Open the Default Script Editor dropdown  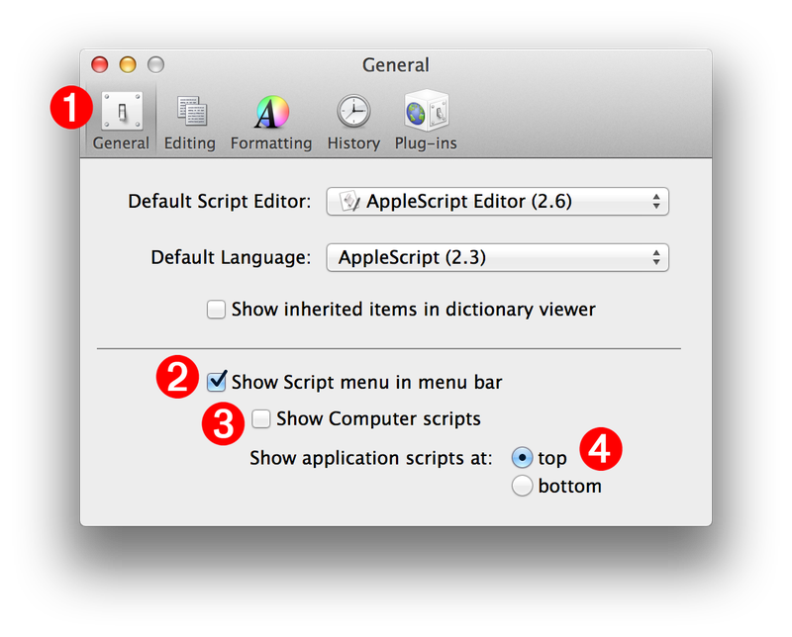coord(497,201)
